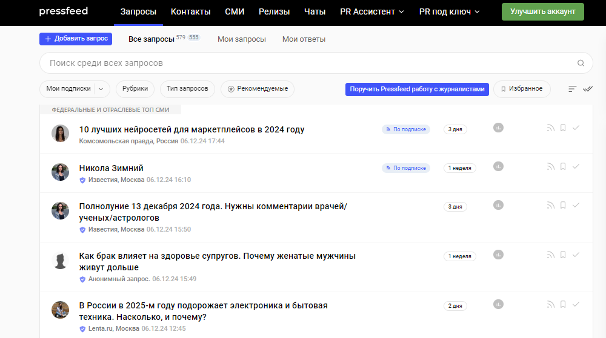
Task: Toggle the 'Рекомендуемые' filter
Action: (x=258, y=89)
